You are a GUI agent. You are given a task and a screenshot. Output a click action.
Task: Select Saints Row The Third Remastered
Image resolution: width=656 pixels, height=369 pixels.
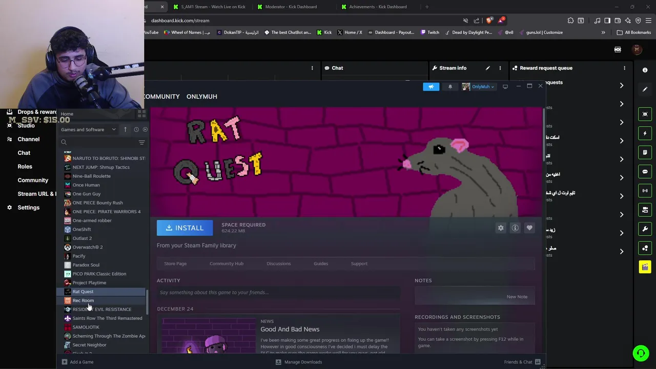coord(107,318)
